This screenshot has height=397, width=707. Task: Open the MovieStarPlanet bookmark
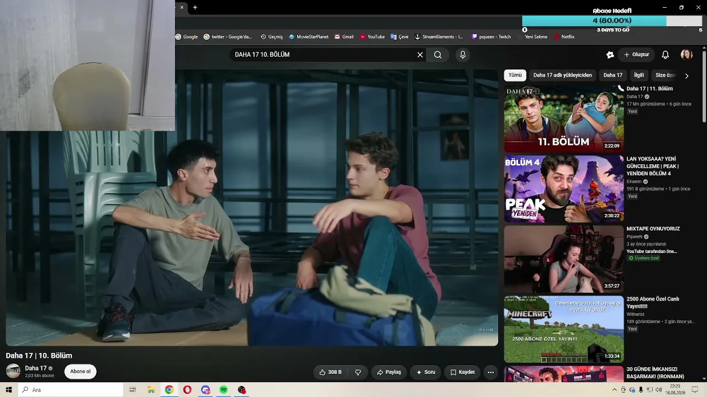coord(309,37)
